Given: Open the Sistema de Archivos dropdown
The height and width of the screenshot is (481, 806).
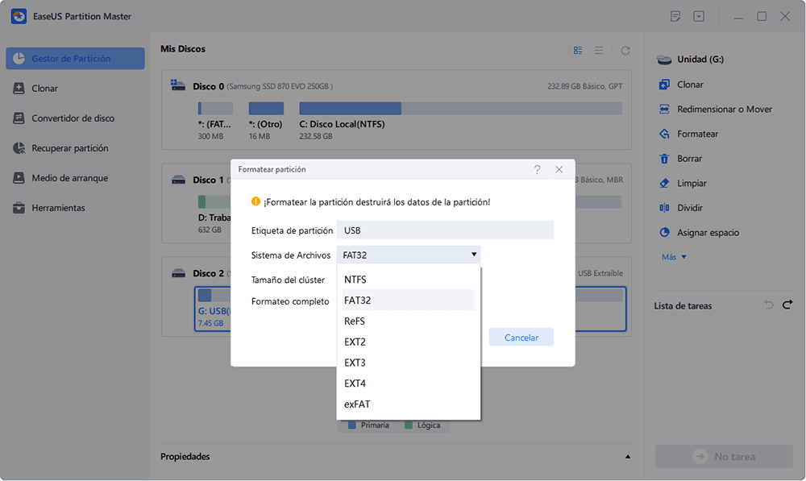Looking at the screenshot, I should [x=409, y=255].
